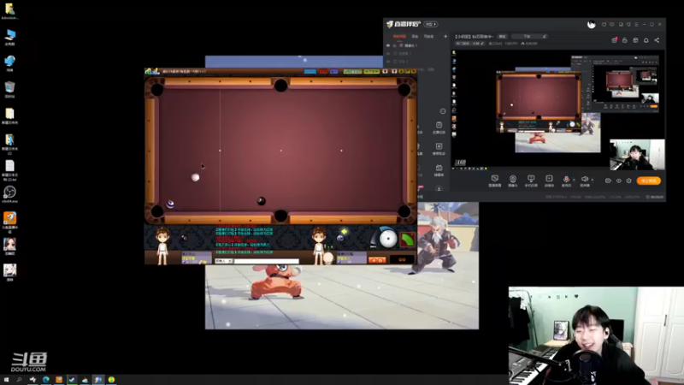This screenshot has width=684, height=385.
Task: Click the webcam source icon in streaming toolbar
Action: click(513, 179)
